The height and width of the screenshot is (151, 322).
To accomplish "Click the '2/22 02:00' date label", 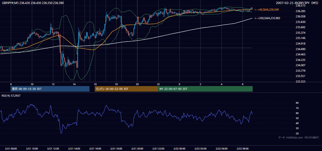I will (x=200, y=149).
